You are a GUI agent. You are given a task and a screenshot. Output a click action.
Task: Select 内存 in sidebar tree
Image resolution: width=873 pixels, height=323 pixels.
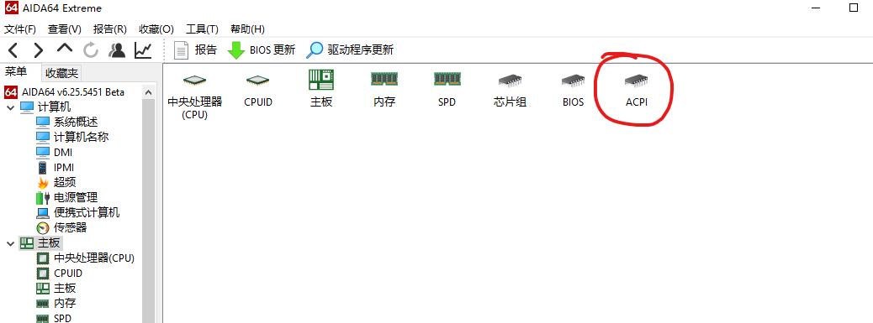[56, 303]
